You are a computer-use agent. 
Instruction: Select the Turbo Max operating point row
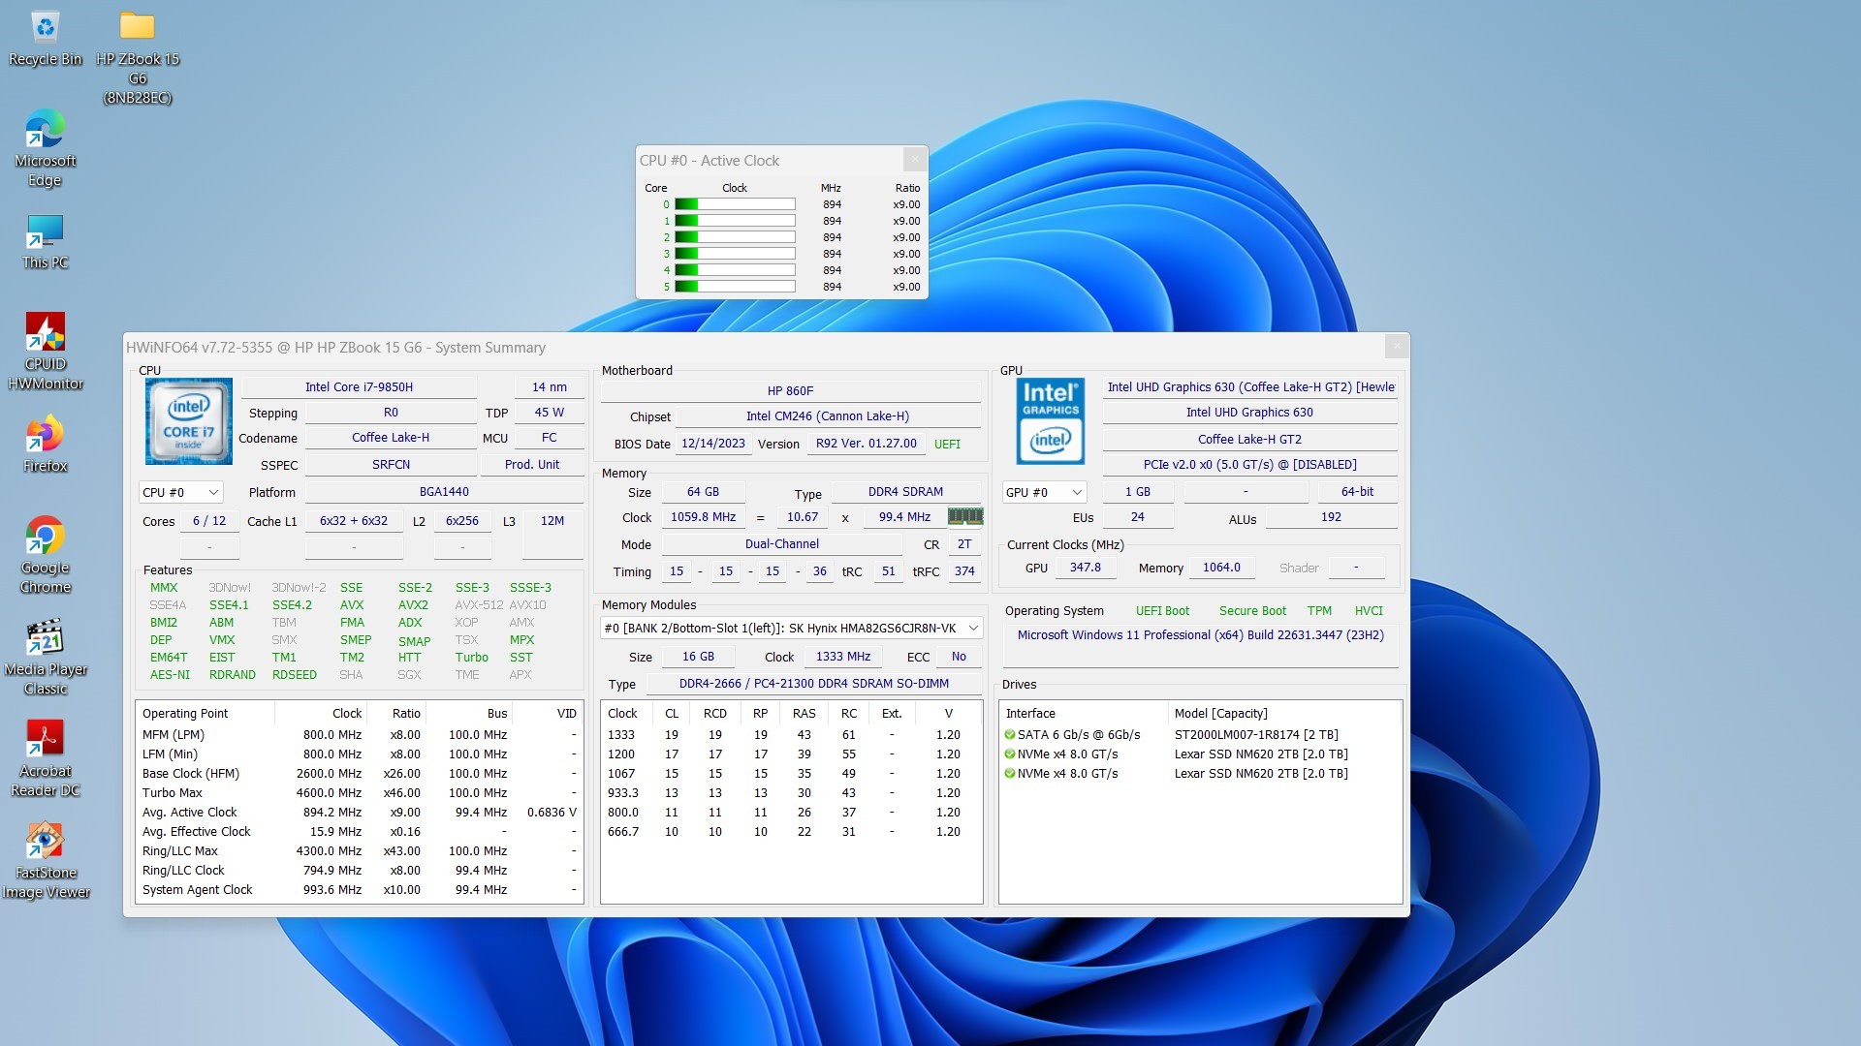click(x=359, y=793)
